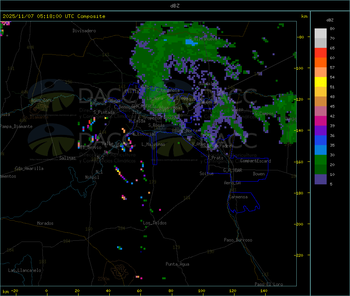Click the S_Rosas label
350x296 pixels.
(156, 125)
